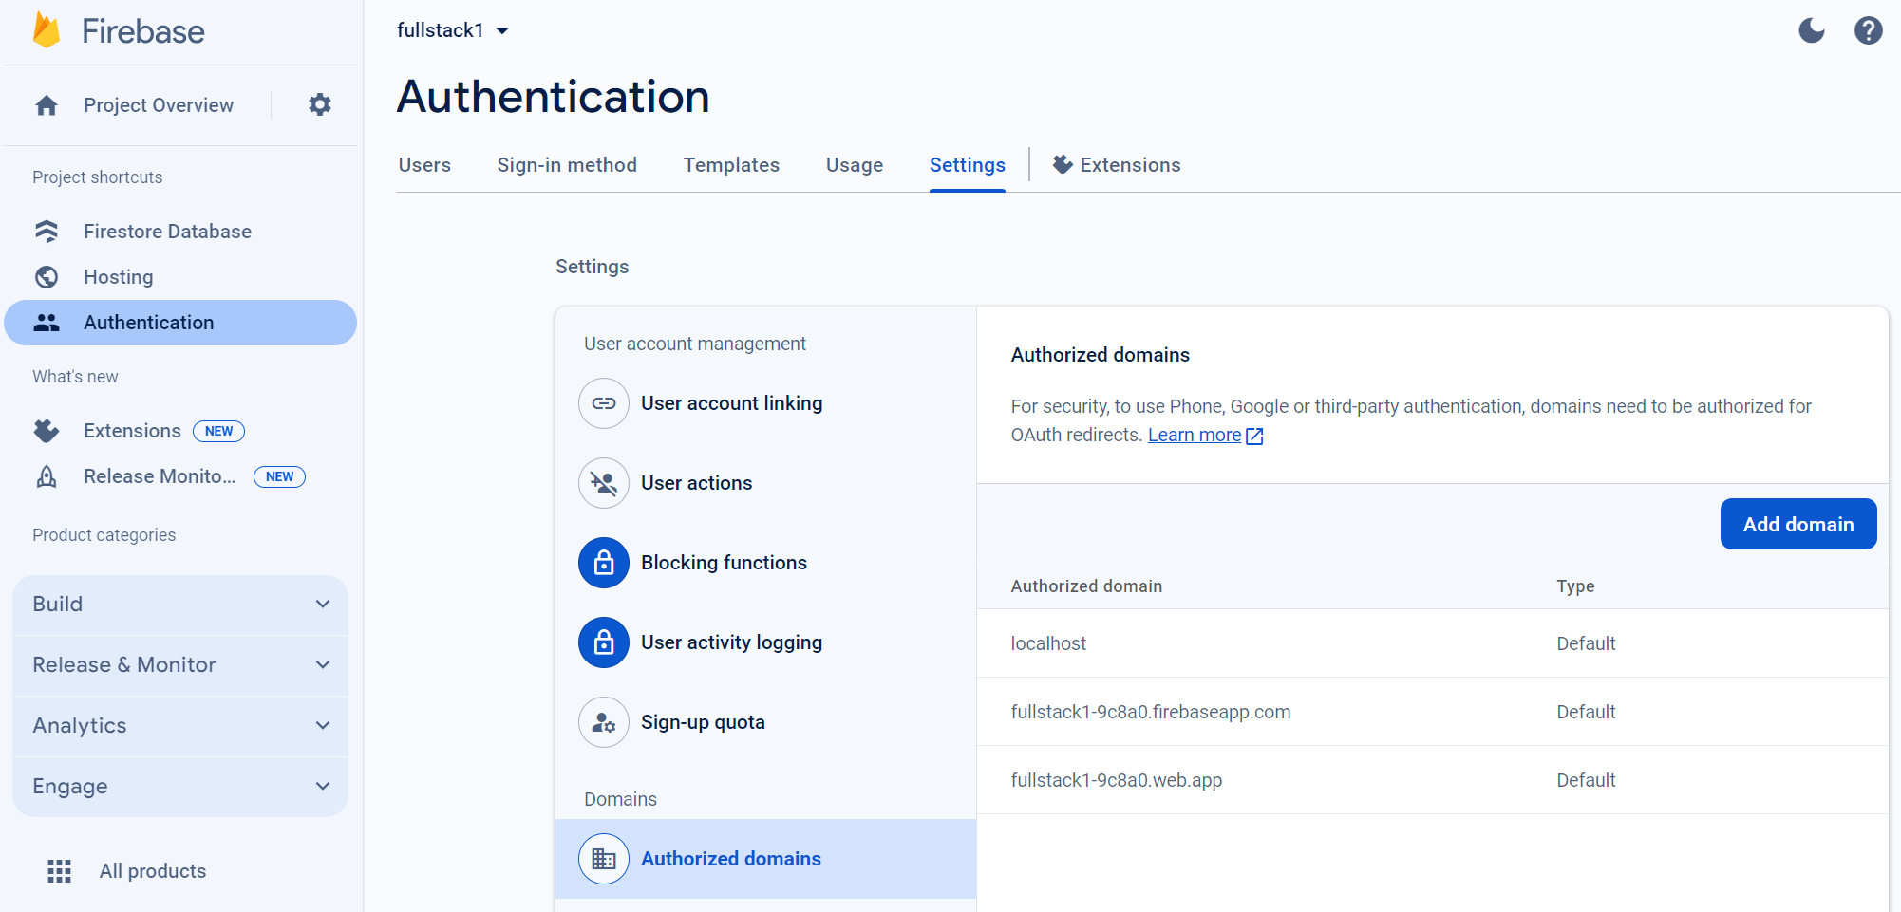Open Release Monitoring under What's new
This screenshot has width=1901, height=912.
pyautogui.click(x=159, y=475)
